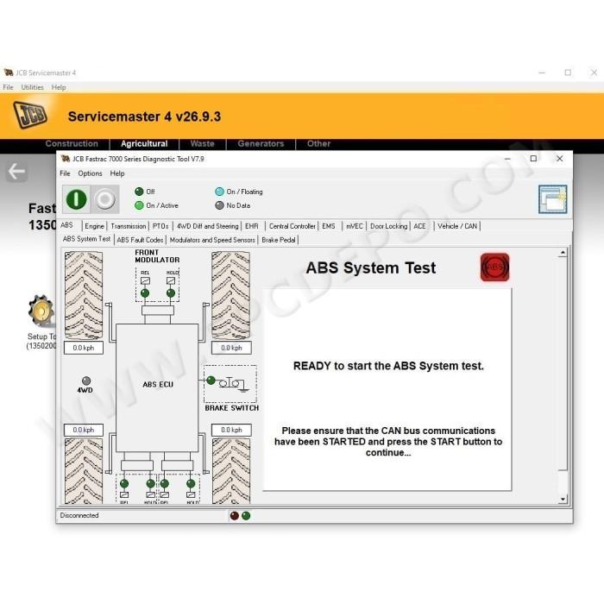Viewport: 604px width, 604px height.
Task: Switch to the mVEC tab
Action: (x=355, y=226)
